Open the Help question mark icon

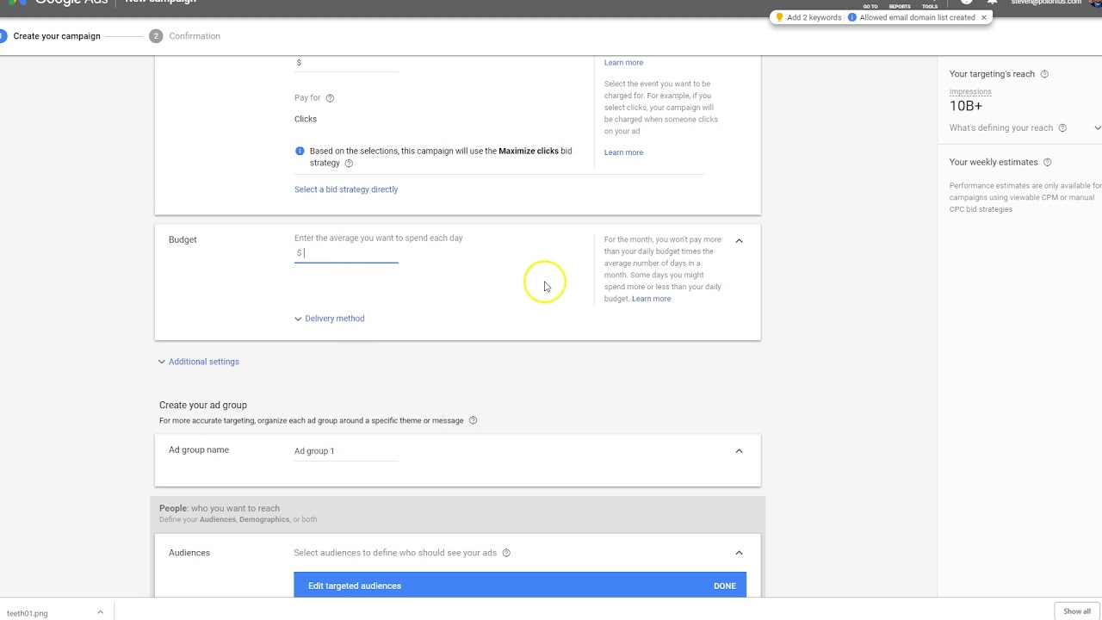point(967,3)
